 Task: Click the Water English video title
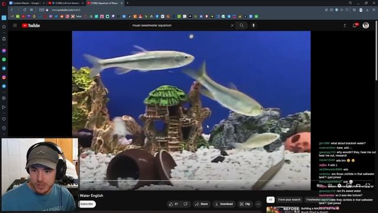tap(92, 196)
